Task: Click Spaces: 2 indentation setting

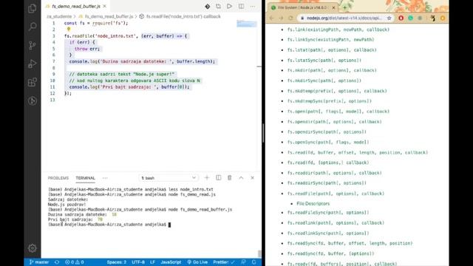Action: point(117,262)
